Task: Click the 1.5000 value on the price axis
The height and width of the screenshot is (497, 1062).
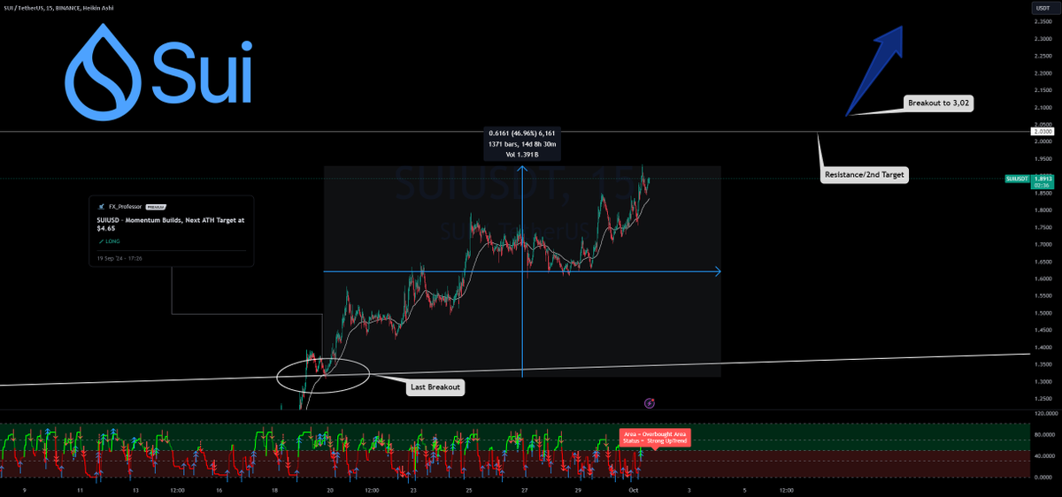Action: point(1042,313)
